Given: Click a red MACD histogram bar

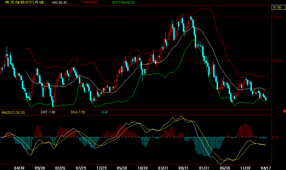Looking at the screenshot, I should [x=245, y=129].
